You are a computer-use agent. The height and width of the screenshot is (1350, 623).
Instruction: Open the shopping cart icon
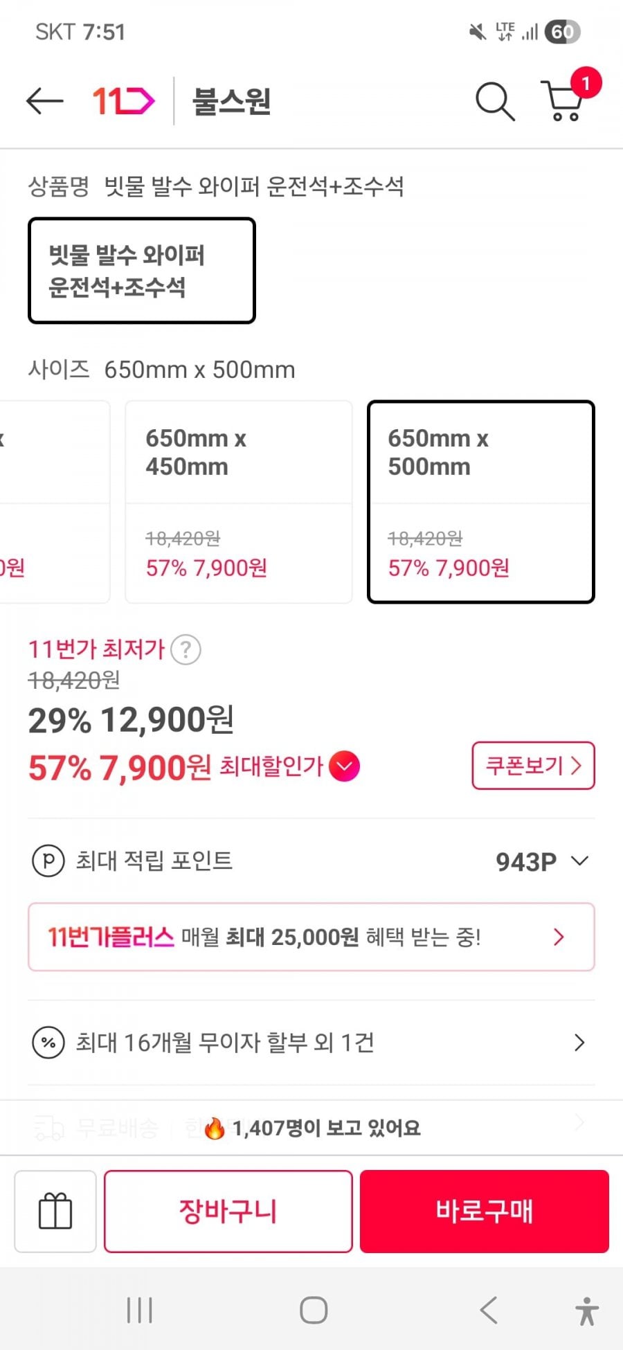pos(564,101)
